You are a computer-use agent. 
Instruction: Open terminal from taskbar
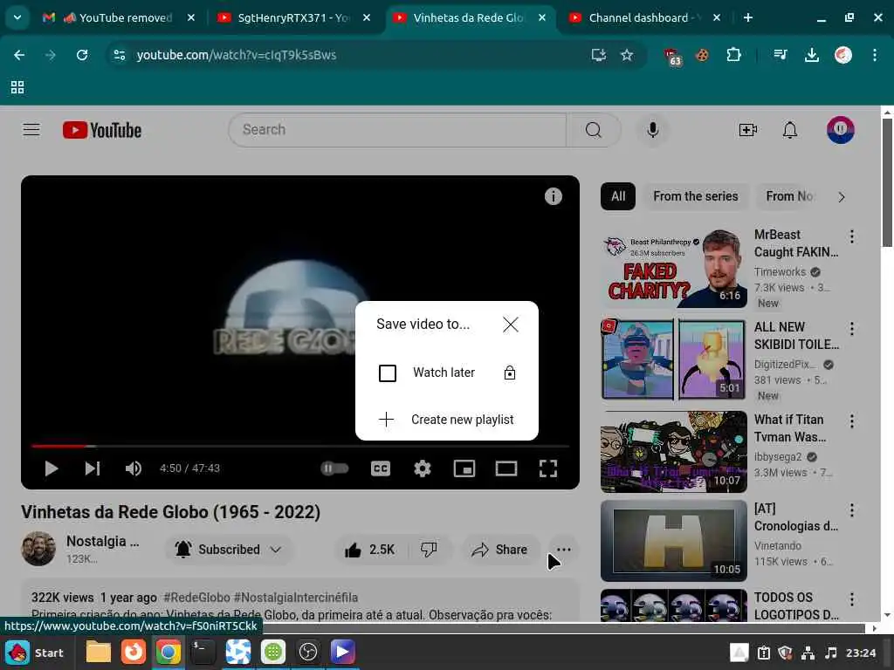[203, 653]
